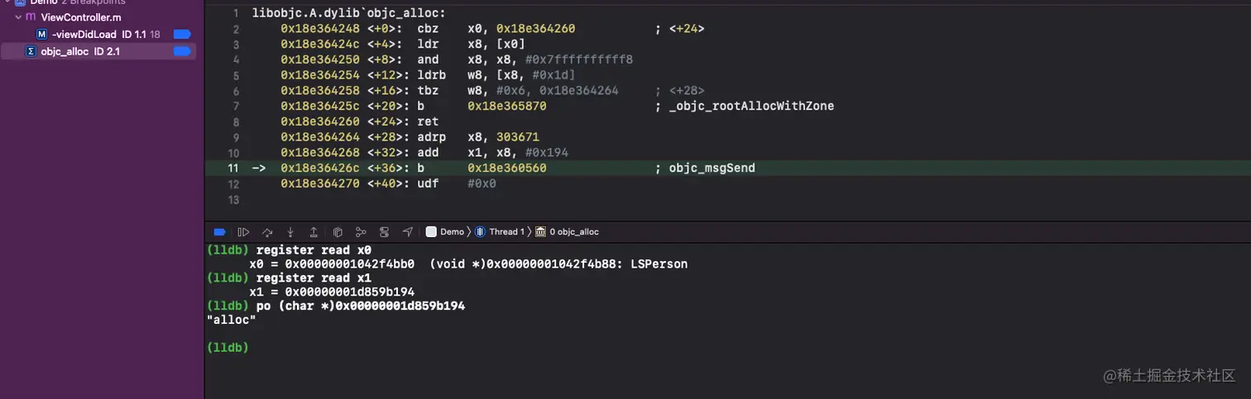The image size is (1251, 399).
Task: Click the udf #0x0 instruction line
Action: pos(388,183)
